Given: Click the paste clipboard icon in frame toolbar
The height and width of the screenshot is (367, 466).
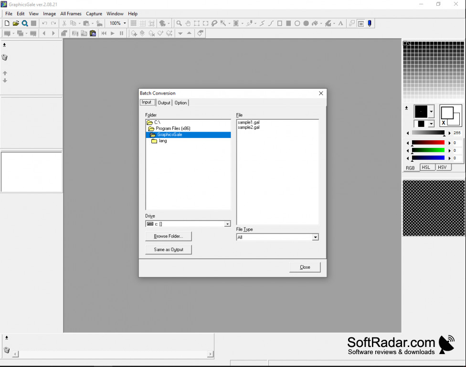Looking at the screenshot, I should coord(93,33).
